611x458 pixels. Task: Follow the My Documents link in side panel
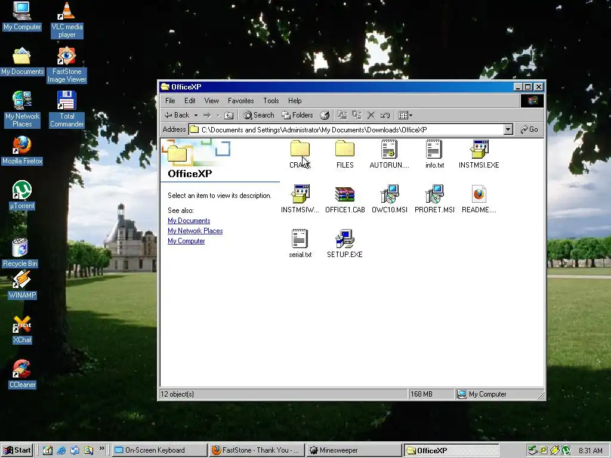(189, 221)
